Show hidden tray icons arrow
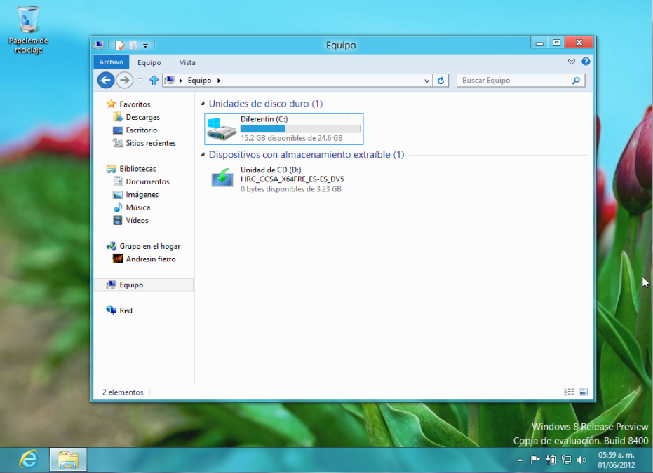The height and width of the screenshot is (473, 653). pyautogui.click(x=520, y=460)
